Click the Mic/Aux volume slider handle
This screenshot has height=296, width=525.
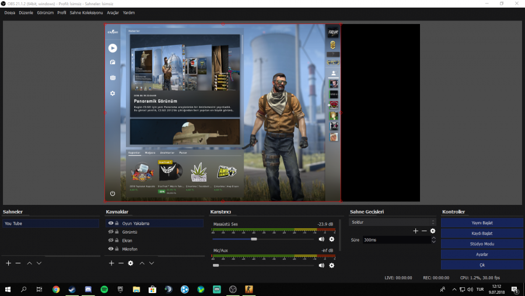216,265
